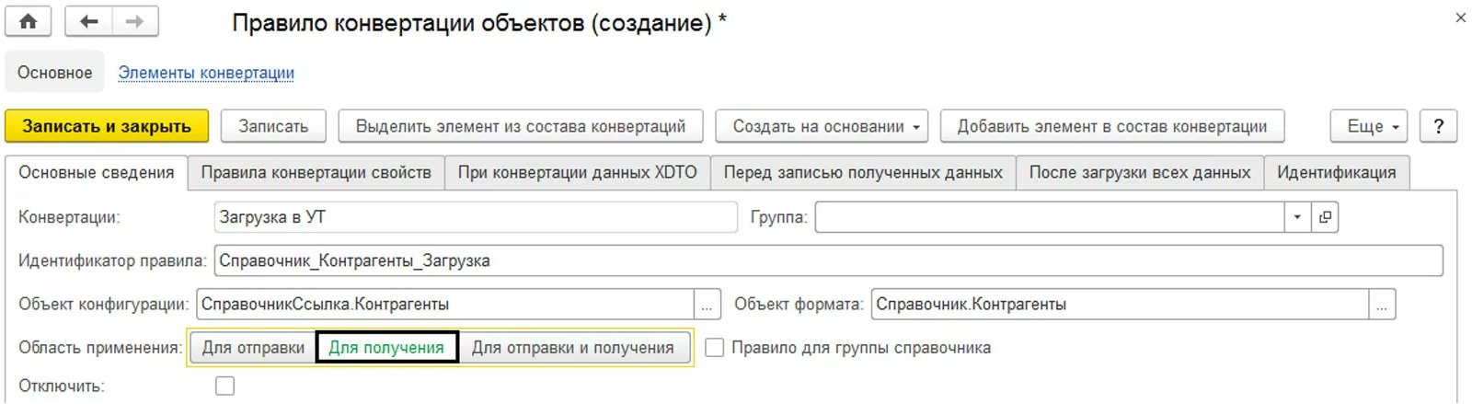
Task: Click ellipsis button for Объект конфигурации
Action: pos(707,305)
